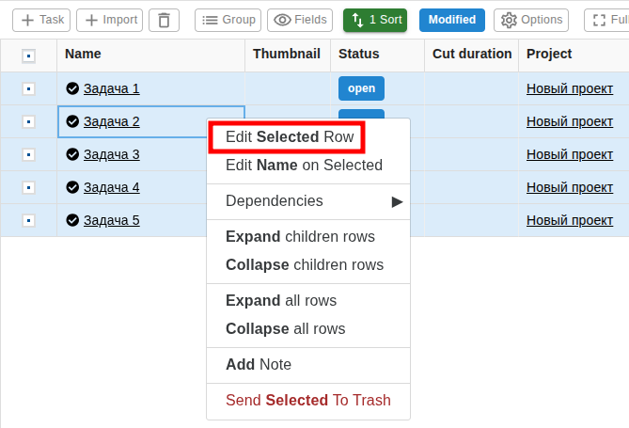Click the blue Modified button

tap(452, 20)
